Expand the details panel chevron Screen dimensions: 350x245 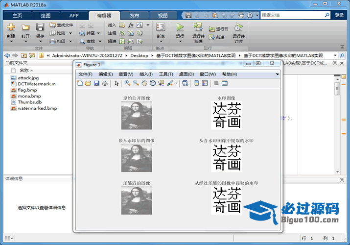(342, 180)
